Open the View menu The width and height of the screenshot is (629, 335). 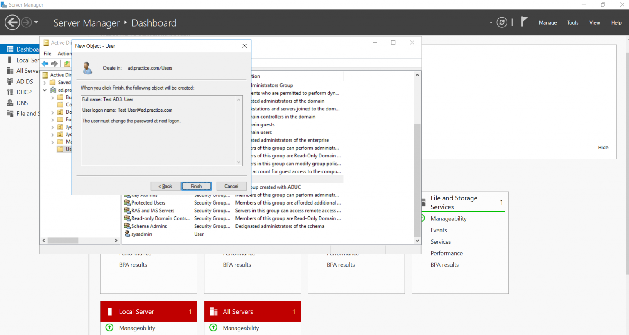click(594, 23)
